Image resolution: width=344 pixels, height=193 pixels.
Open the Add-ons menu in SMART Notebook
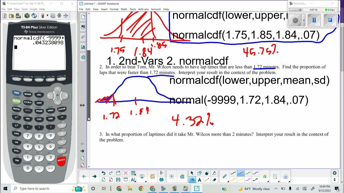pyautogui.click(x=143, y=9)
